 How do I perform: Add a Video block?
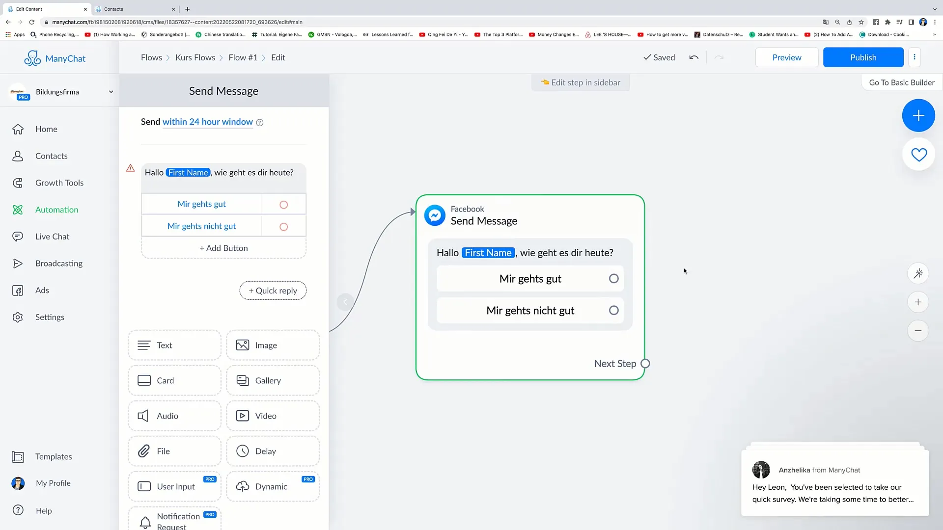[273, 416]
